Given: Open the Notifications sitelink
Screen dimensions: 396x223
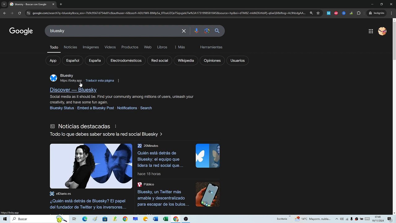Looking at the screenshot, I should [x=127, y=108].
